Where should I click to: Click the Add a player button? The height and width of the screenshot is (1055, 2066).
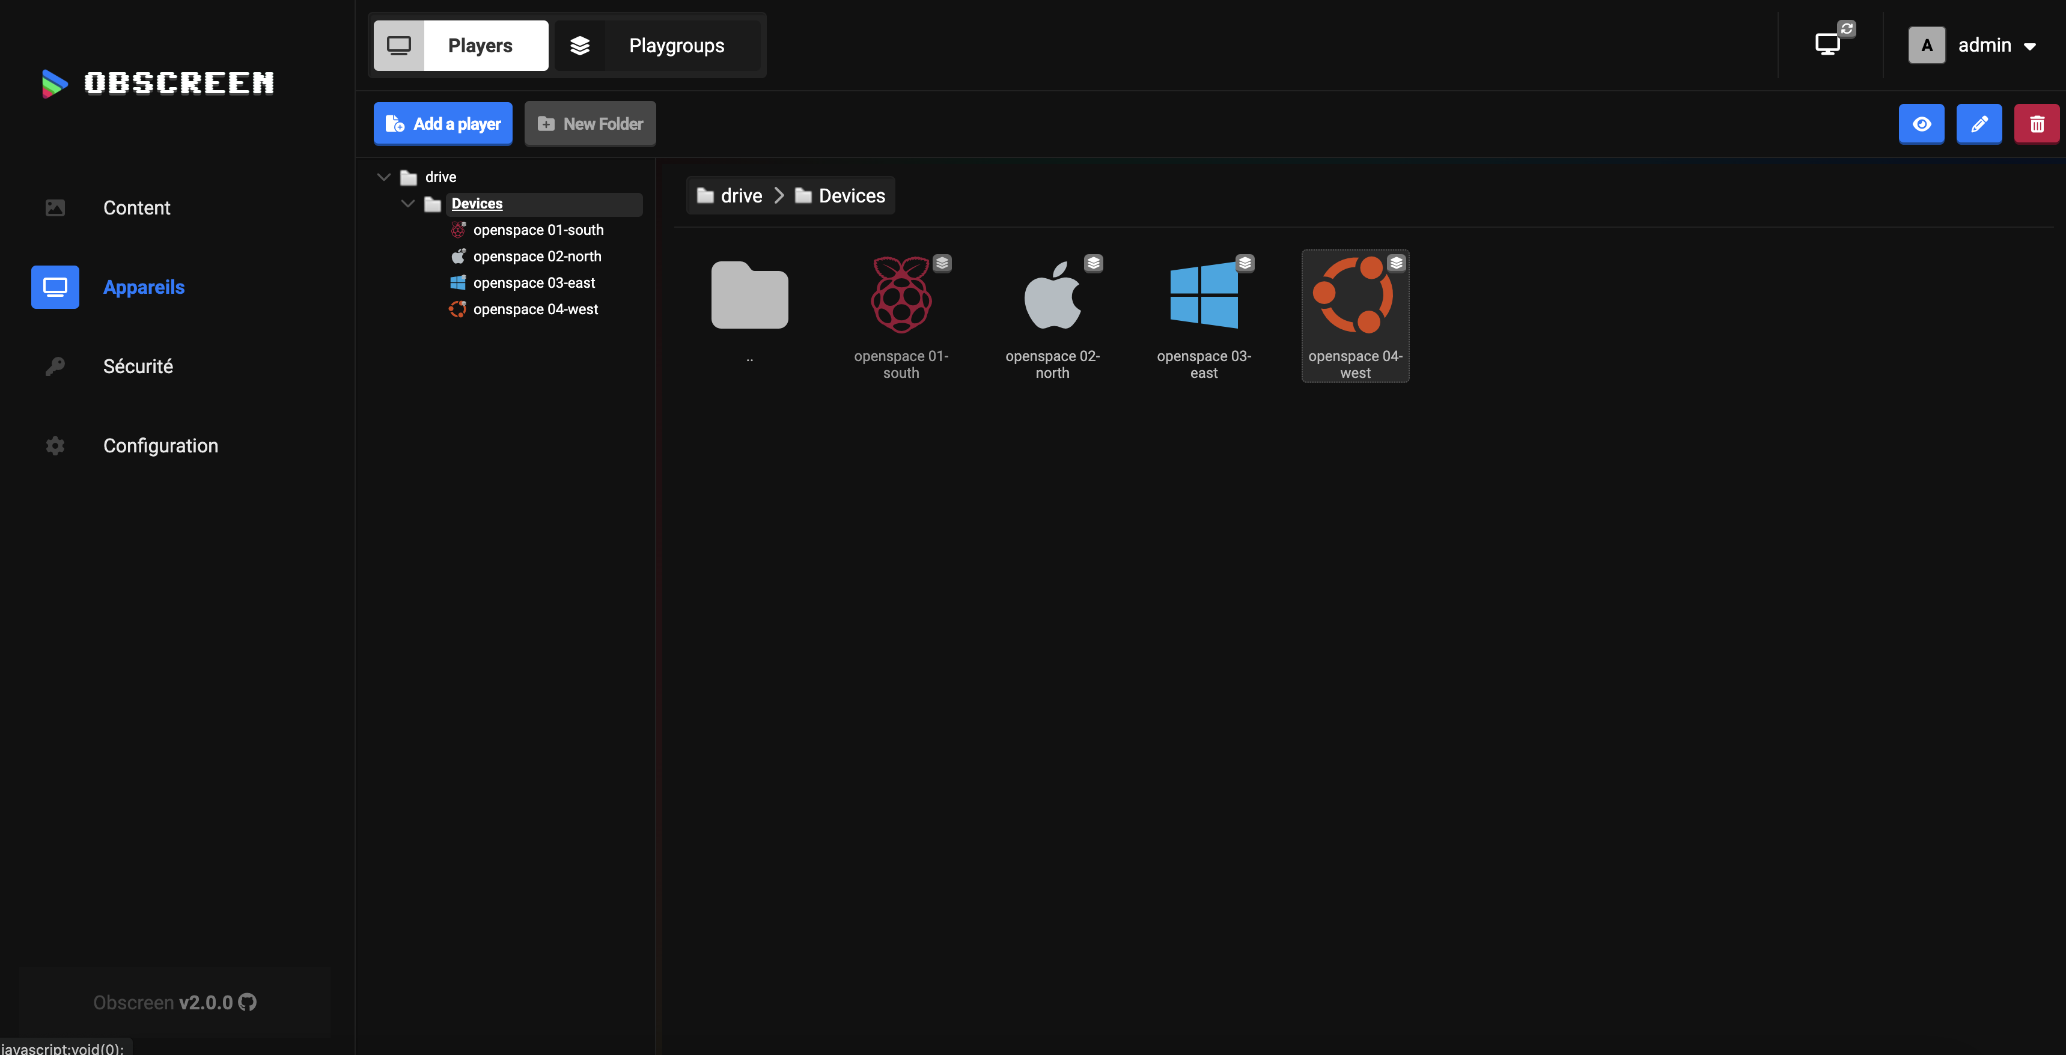(443, 123)
